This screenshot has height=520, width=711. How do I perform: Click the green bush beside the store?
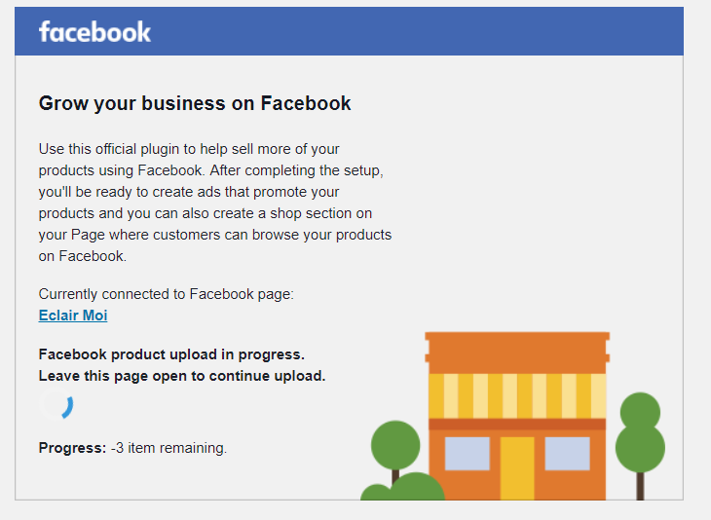tap(403, 488)
